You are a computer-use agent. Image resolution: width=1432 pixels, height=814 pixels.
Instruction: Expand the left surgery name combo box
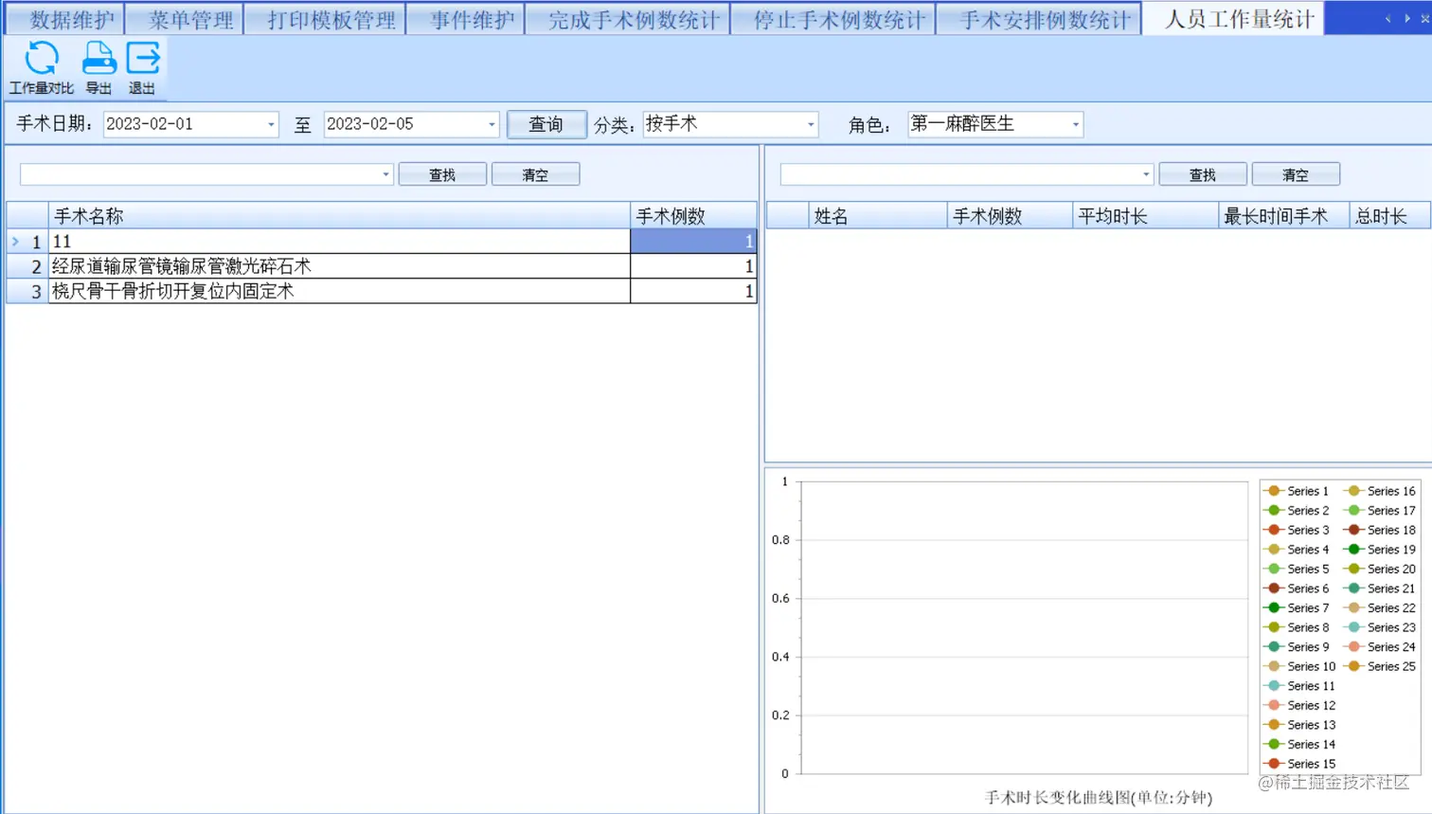385,174
